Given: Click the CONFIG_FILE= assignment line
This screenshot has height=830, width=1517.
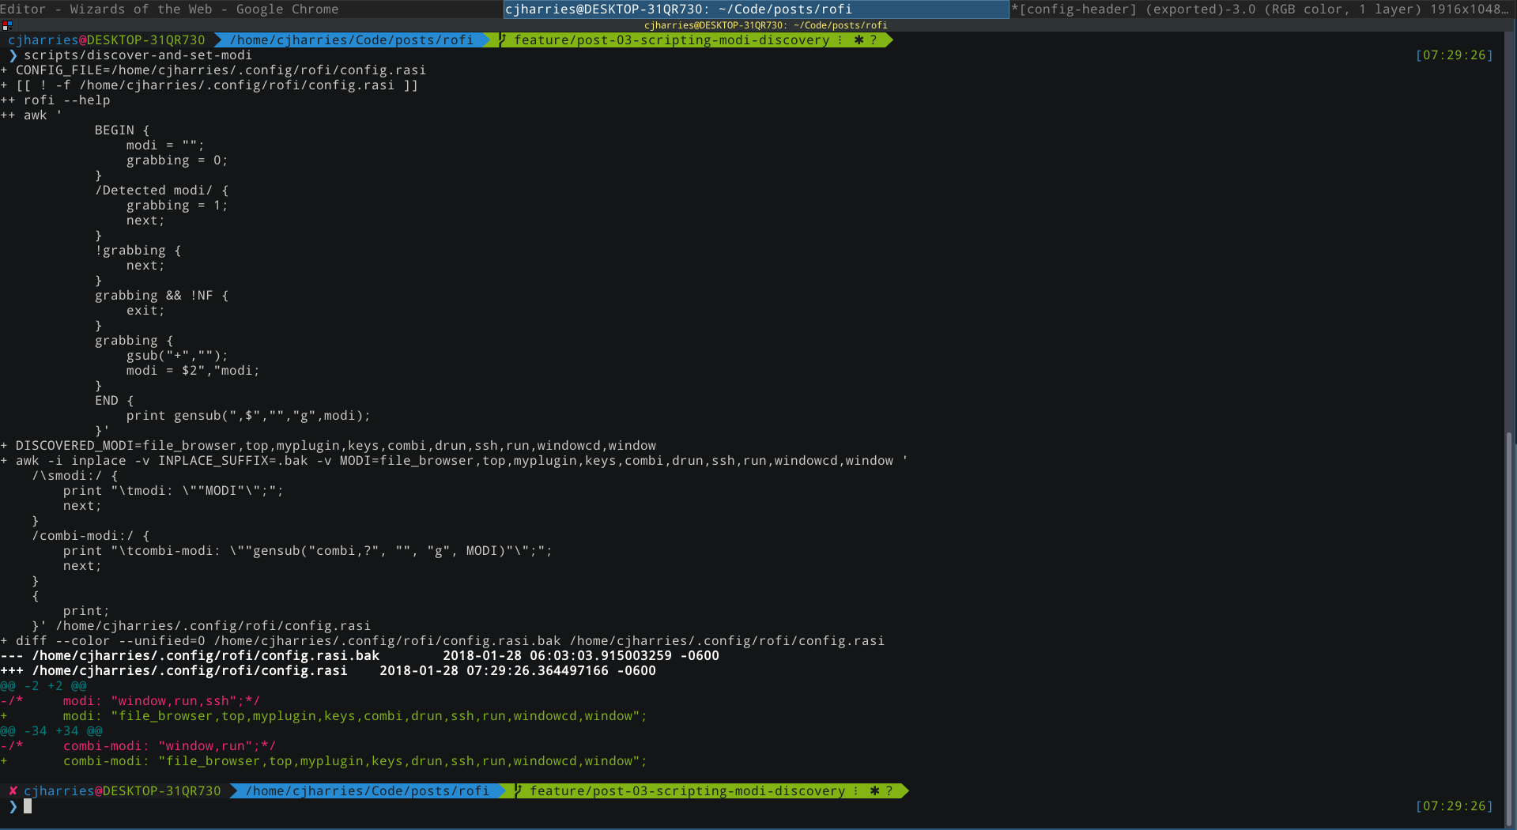Looking at the screenshot, I should click(213, 70).
